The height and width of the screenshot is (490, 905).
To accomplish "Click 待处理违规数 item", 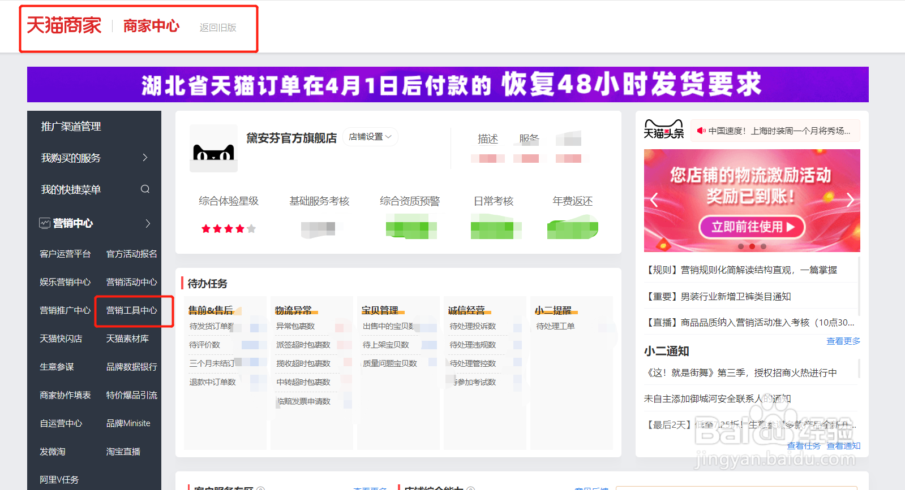I will pyautogui.click(x=473, y=345).
